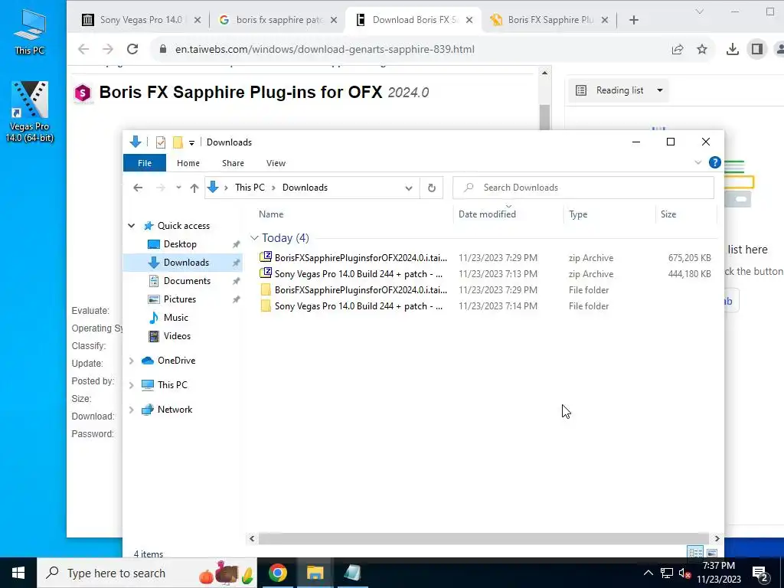784x588 pixels.
Task: Expand the Explorer ribbon chevron
Action: click(x=698, y=162)
